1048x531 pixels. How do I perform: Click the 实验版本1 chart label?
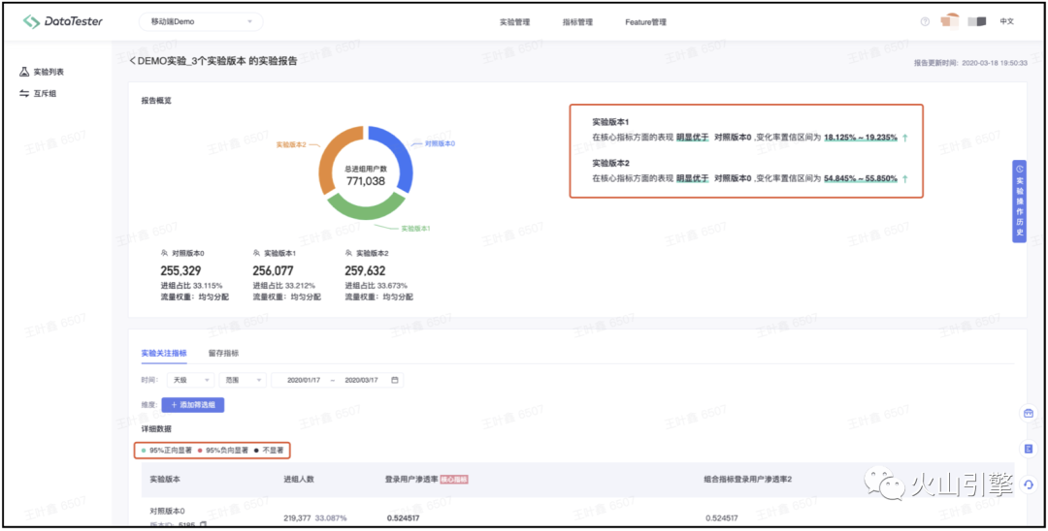[415, 228]
